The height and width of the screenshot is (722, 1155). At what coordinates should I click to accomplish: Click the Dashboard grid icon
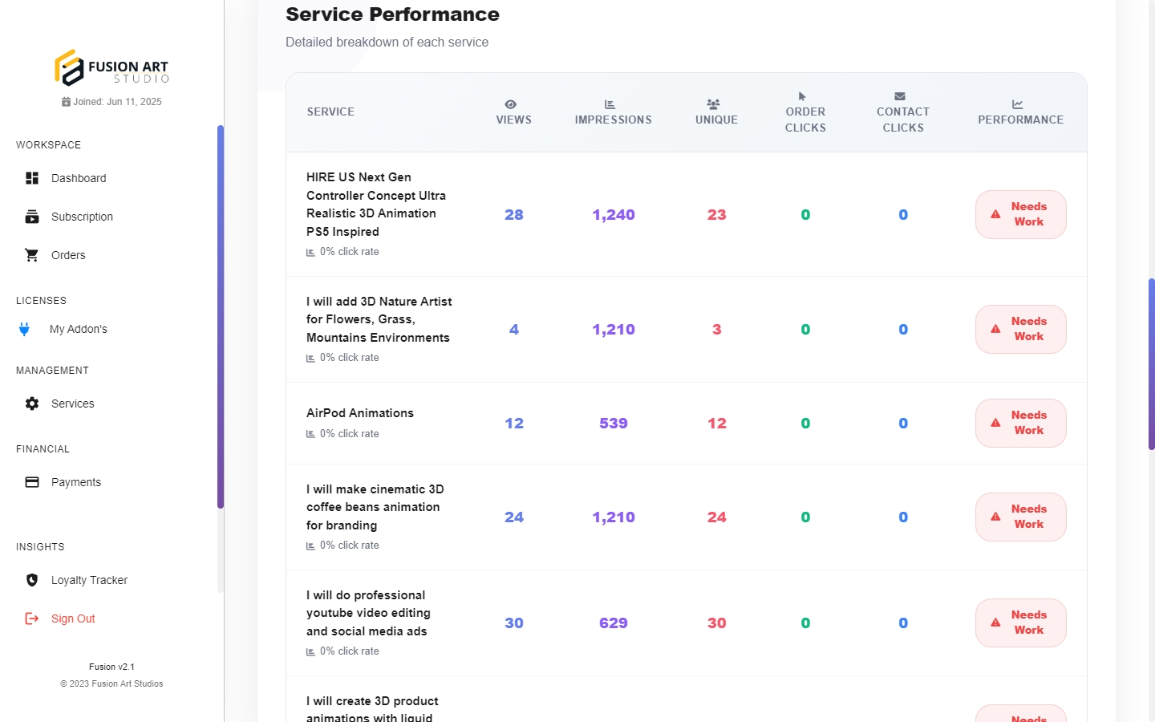pyautogui.click(x=32, y=178)
